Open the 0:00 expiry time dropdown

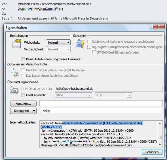(113, 95)
